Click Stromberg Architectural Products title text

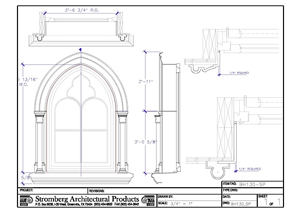coord(87,199)
